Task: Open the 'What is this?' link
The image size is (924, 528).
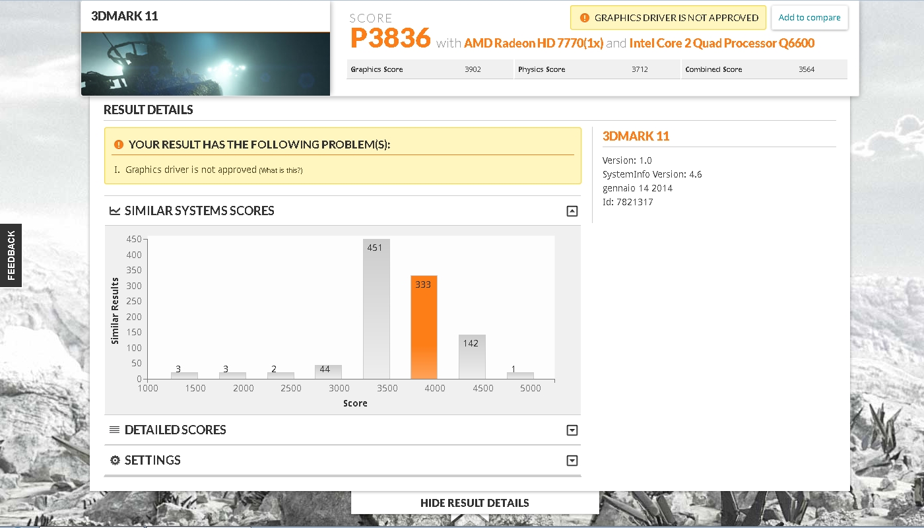Action: (280, 170)
